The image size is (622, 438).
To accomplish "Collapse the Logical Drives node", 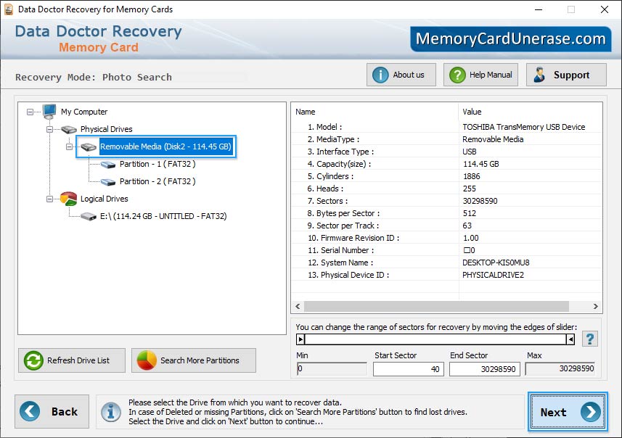I will click(49, 199).
